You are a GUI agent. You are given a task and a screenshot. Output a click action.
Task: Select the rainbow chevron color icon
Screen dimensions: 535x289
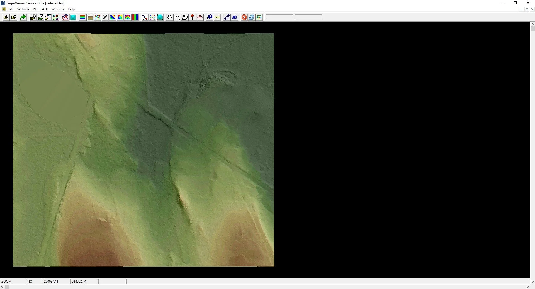point(128,17)
